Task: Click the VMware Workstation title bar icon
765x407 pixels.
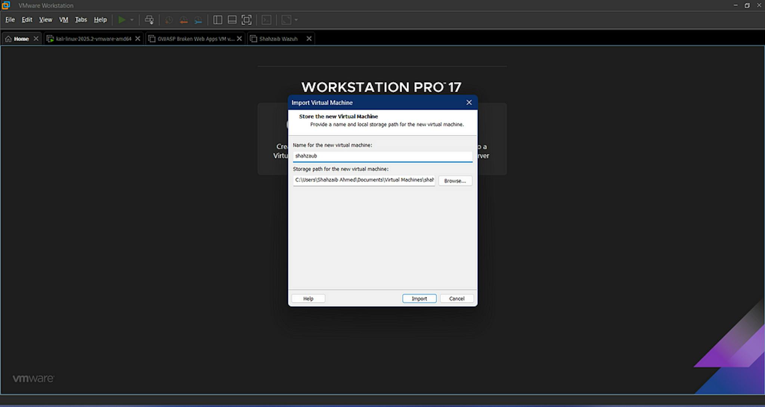Action: click(x=6, y=5)
